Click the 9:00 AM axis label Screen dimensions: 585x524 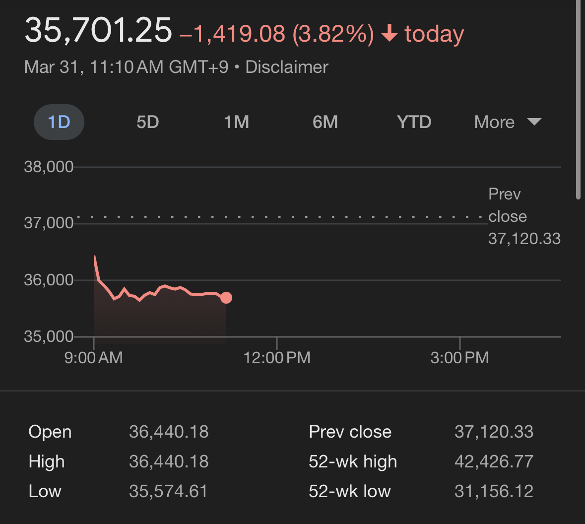coord(93,358)
